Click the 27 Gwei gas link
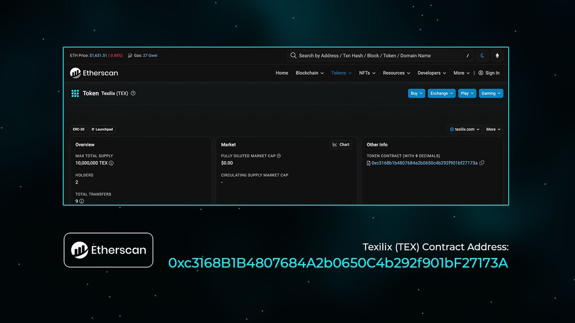The height and width of the screenshot is (323, 575). tap(150, 56)
